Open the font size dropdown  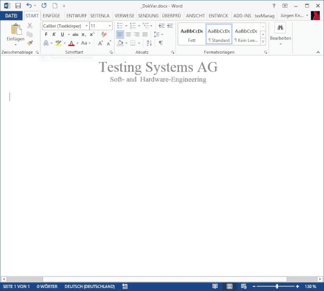pos(110,26)
